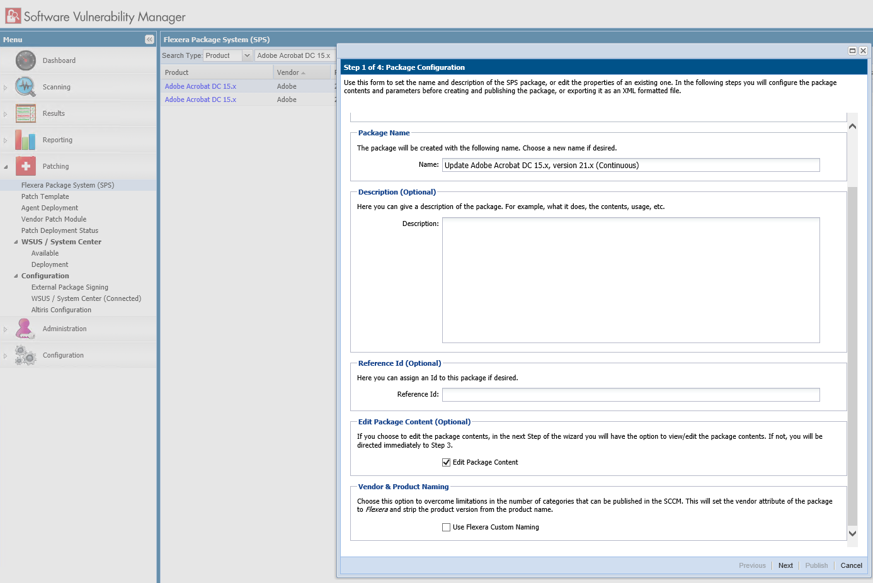Viewport: 873px width, 583px height.
Task: Click the first row's Adobe vendor cell
Action: tap(287, 86)
